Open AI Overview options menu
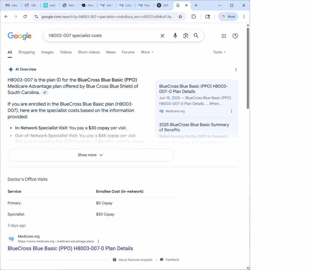The height and width of the screenshot is (270, 311). (236, 69)
